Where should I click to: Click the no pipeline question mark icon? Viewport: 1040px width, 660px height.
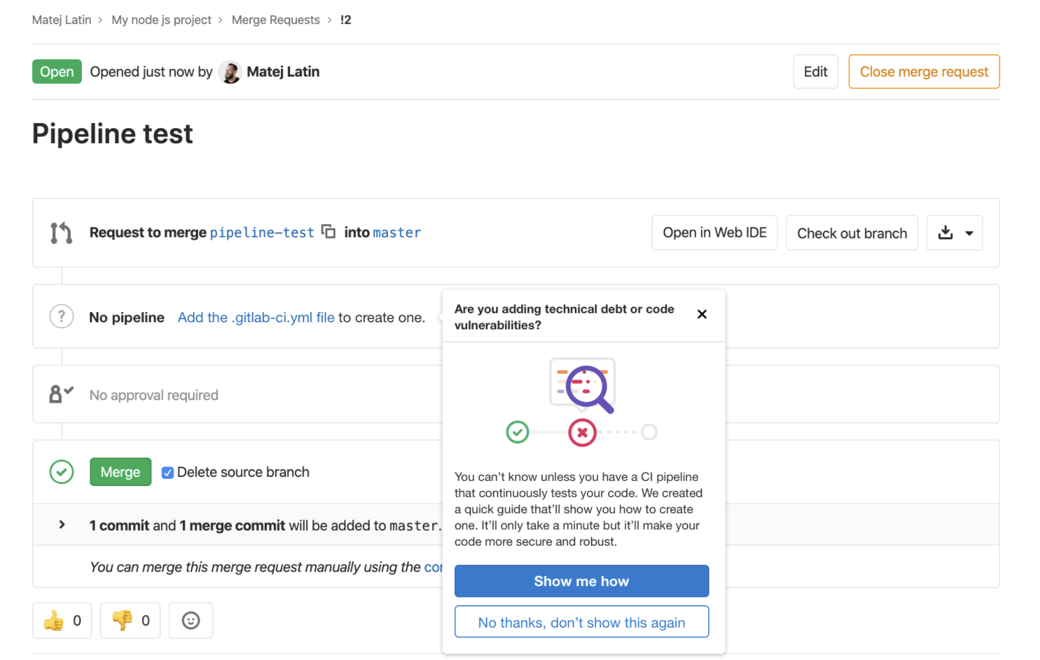[62, 316]
